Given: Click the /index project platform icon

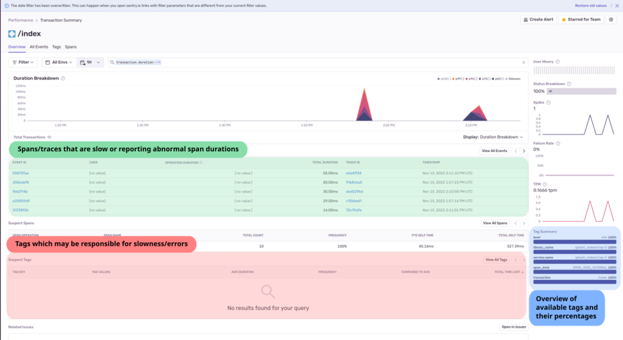Looking at the screenshot, I should click(x=12, y=34).
